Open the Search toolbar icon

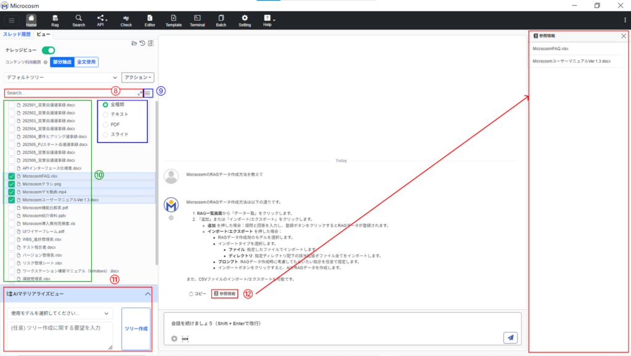[x=78, y=20]
